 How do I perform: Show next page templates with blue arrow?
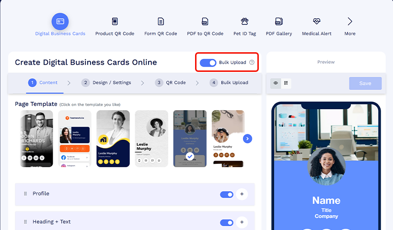tap(247, 138)
